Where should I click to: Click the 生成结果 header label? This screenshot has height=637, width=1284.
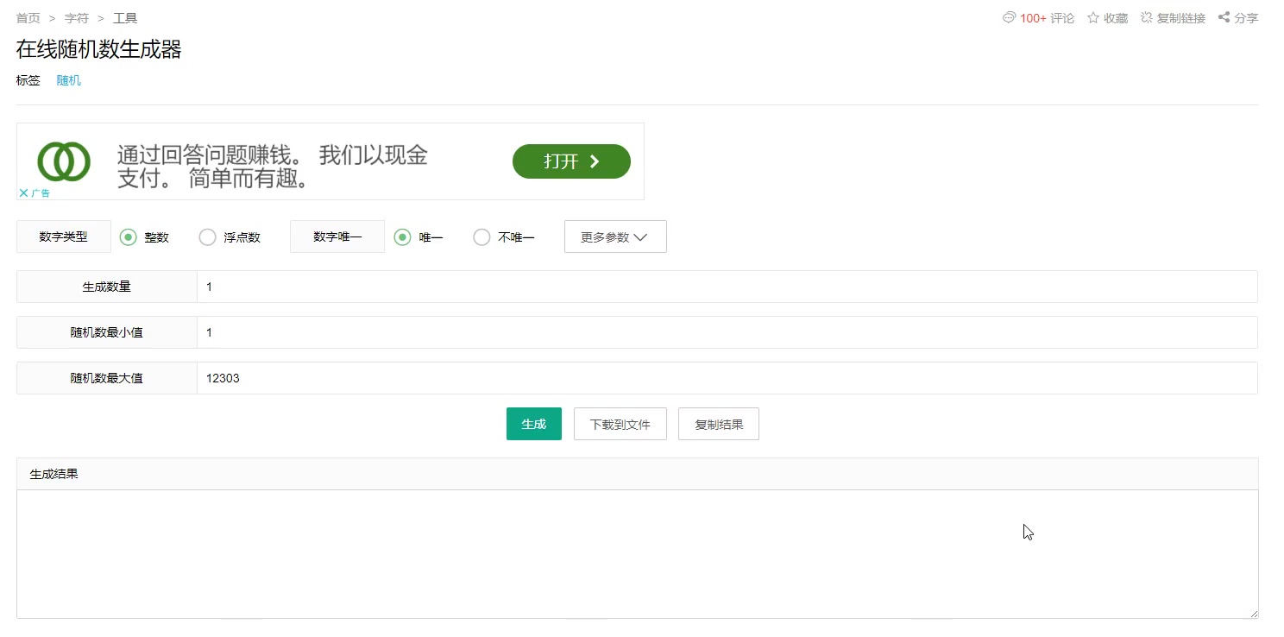54,474
